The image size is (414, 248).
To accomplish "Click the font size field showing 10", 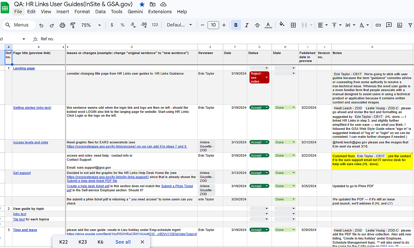I will (x=213, y=25).
